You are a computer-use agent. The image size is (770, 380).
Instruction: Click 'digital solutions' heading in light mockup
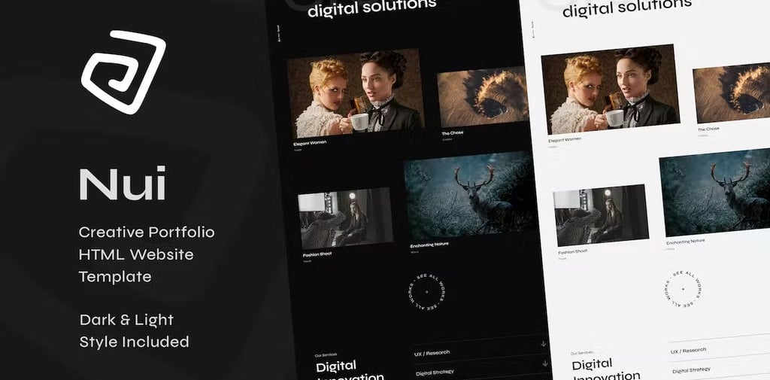[626, 7]
